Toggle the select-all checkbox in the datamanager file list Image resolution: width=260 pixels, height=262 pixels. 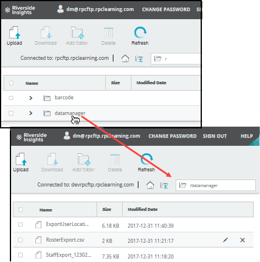20,210
